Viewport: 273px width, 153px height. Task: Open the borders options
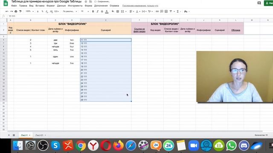tap(118, 11)
